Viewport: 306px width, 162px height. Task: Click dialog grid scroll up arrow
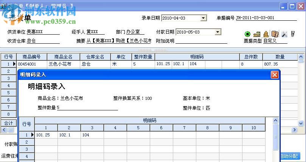click(275, 121)
